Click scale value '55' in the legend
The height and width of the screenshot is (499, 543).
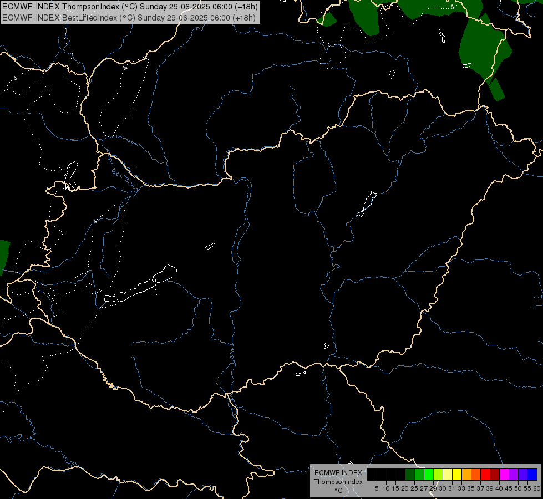(528, 488)
